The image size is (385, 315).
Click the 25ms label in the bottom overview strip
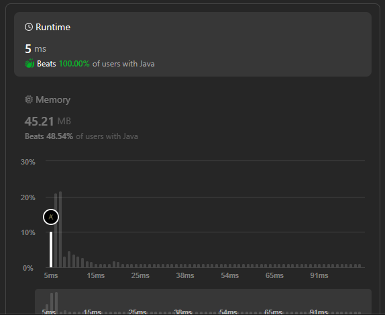click(x=137, y=312)
